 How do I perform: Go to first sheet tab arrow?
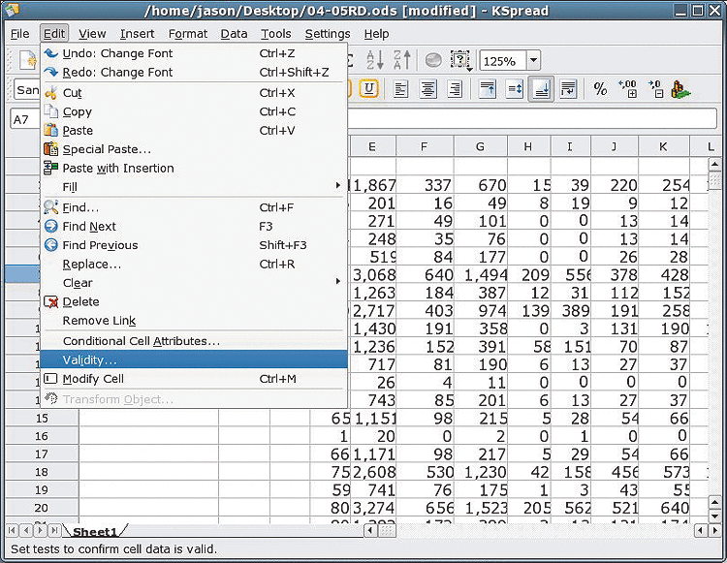click(x=13, y=530)
